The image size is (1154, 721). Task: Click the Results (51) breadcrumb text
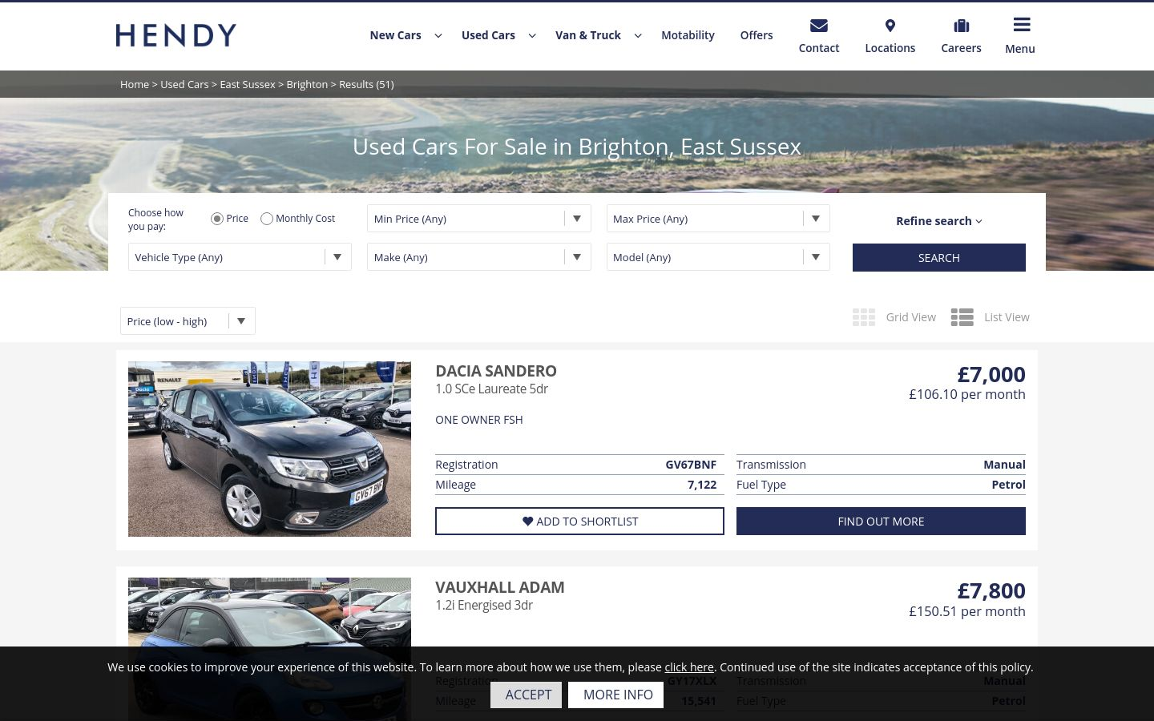tap(366, 84)
